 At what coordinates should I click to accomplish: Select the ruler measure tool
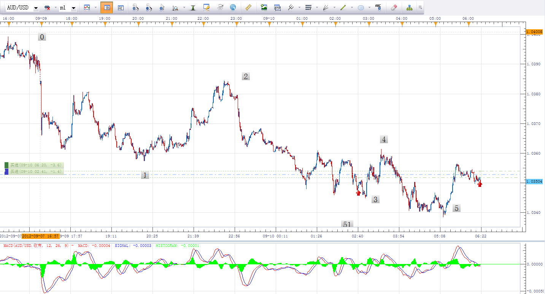(x=248, y=8)
